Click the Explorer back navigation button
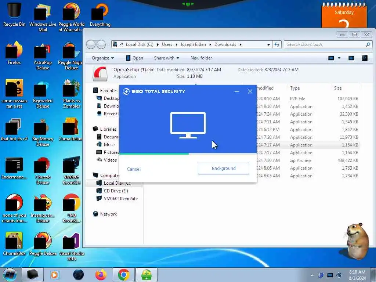Image resolution: width=376 pixels, height=282 pixels. click(x=91, y=44)
